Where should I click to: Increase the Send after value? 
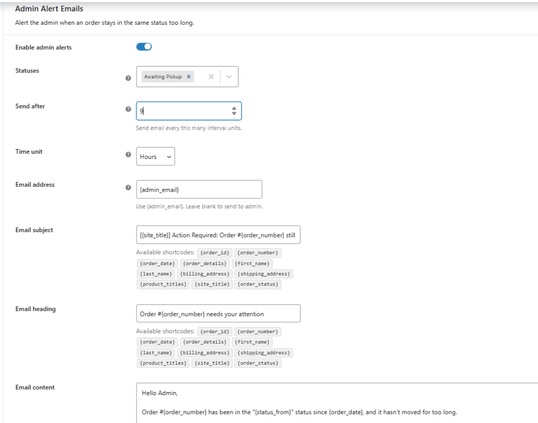tap(234, 108)
